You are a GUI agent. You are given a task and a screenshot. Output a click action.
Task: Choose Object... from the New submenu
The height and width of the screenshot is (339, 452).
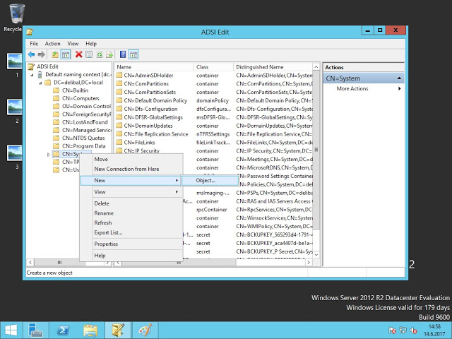[206, 181]
